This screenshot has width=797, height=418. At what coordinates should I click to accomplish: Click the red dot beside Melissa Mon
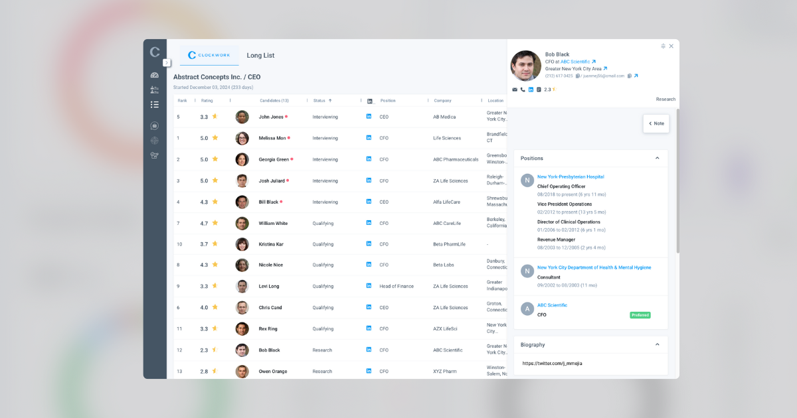[x=289, y=138]
